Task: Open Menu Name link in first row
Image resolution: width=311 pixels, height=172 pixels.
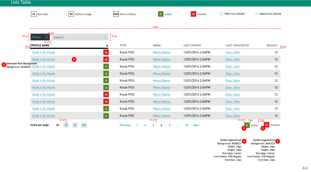Action: pos(162,53)
